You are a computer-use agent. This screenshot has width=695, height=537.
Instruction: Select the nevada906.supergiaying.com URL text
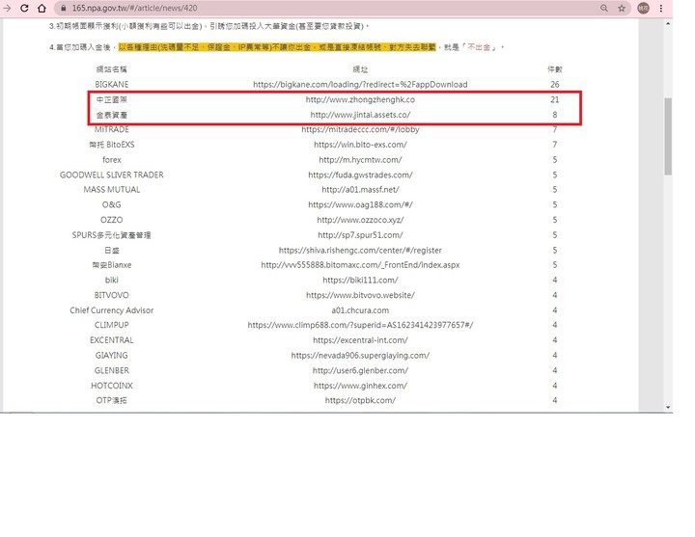tap(360, 355)
